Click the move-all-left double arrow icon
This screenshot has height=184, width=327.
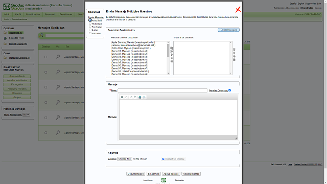pos(172,61)
